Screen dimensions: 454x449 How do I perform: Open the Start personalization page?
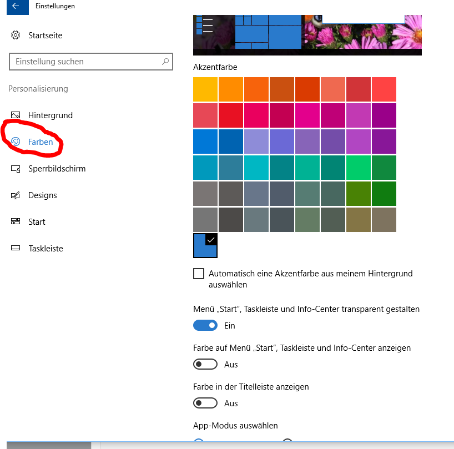pos(37,222)
